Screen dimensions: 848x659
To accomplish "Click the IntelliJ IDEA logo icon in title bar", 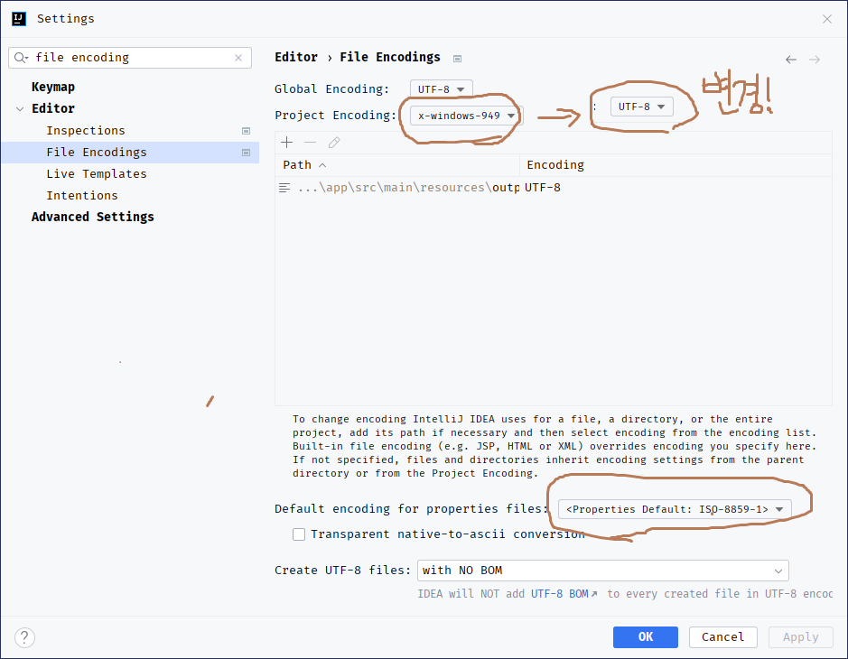I will point(19,19).
